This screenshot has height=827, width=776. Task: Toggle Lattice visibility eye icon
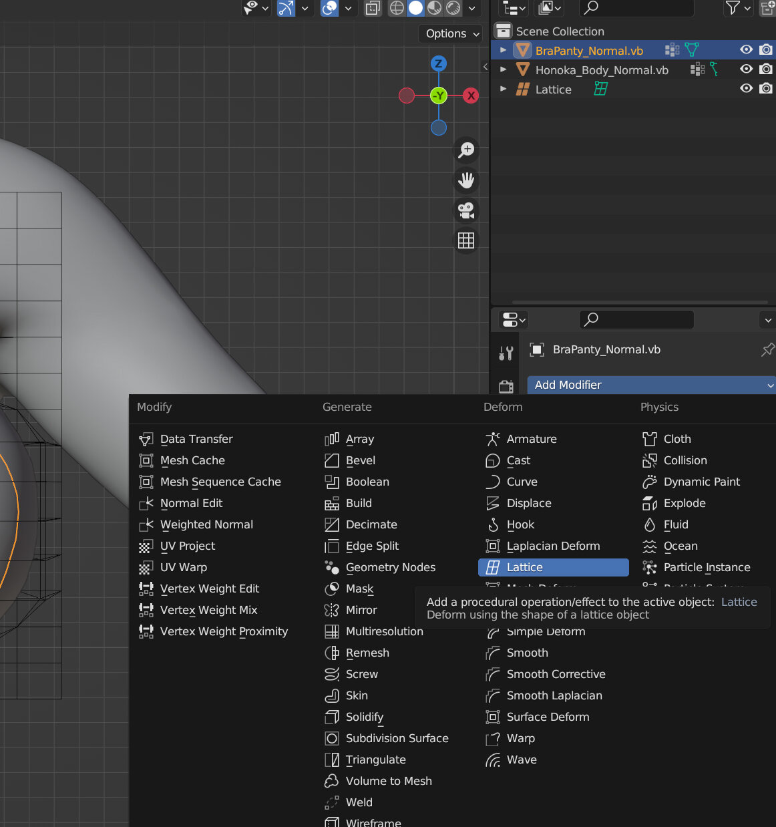[x=747, y=88]
